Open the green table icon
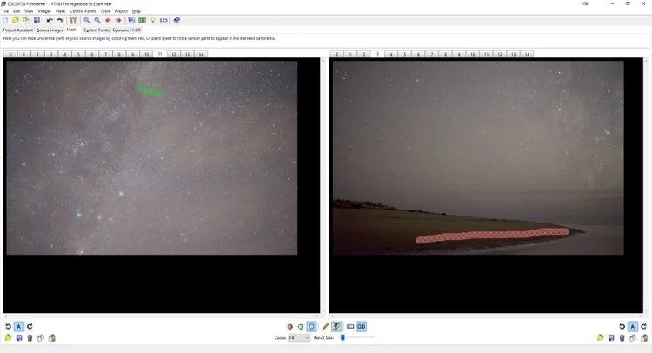The image size is (652, 353). click(x=143, y=20)
